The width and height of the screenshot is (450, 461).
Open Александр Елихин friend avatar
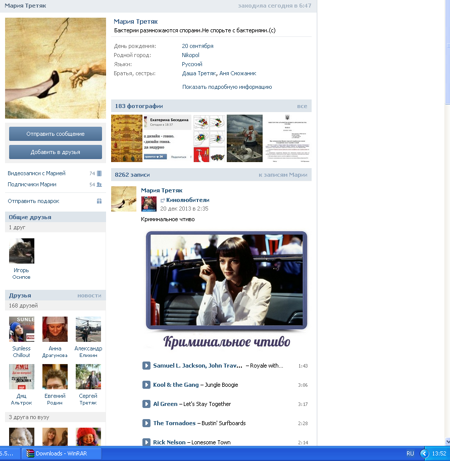pyautogui.click(x=88, y=329)
